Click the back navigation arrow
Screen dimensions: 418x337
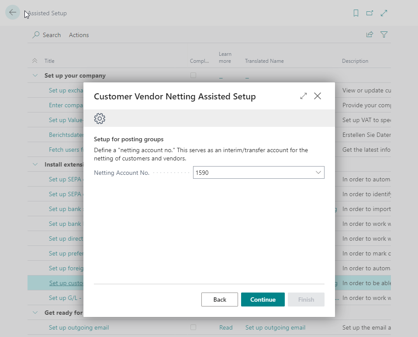(12, 12)
